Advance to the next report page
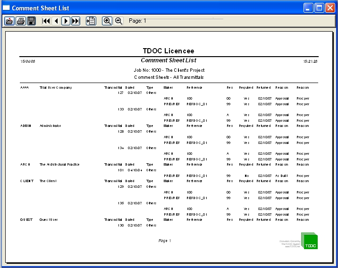The image size is (338, 268). pyautogui.click(x=66, y=21)
